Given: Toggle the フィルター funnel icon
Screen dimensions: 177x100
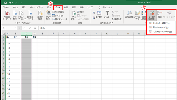Looking at the screenshot, I should pos(107,14).
